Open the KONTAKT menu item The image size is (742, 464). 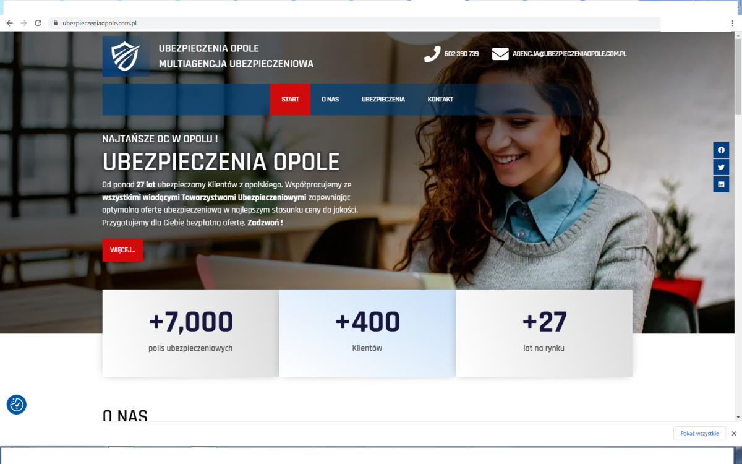pos(440,99)
